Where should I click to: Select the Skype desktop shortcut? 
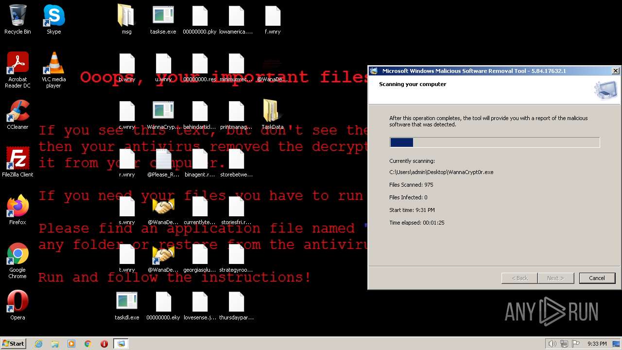(53, 19)
